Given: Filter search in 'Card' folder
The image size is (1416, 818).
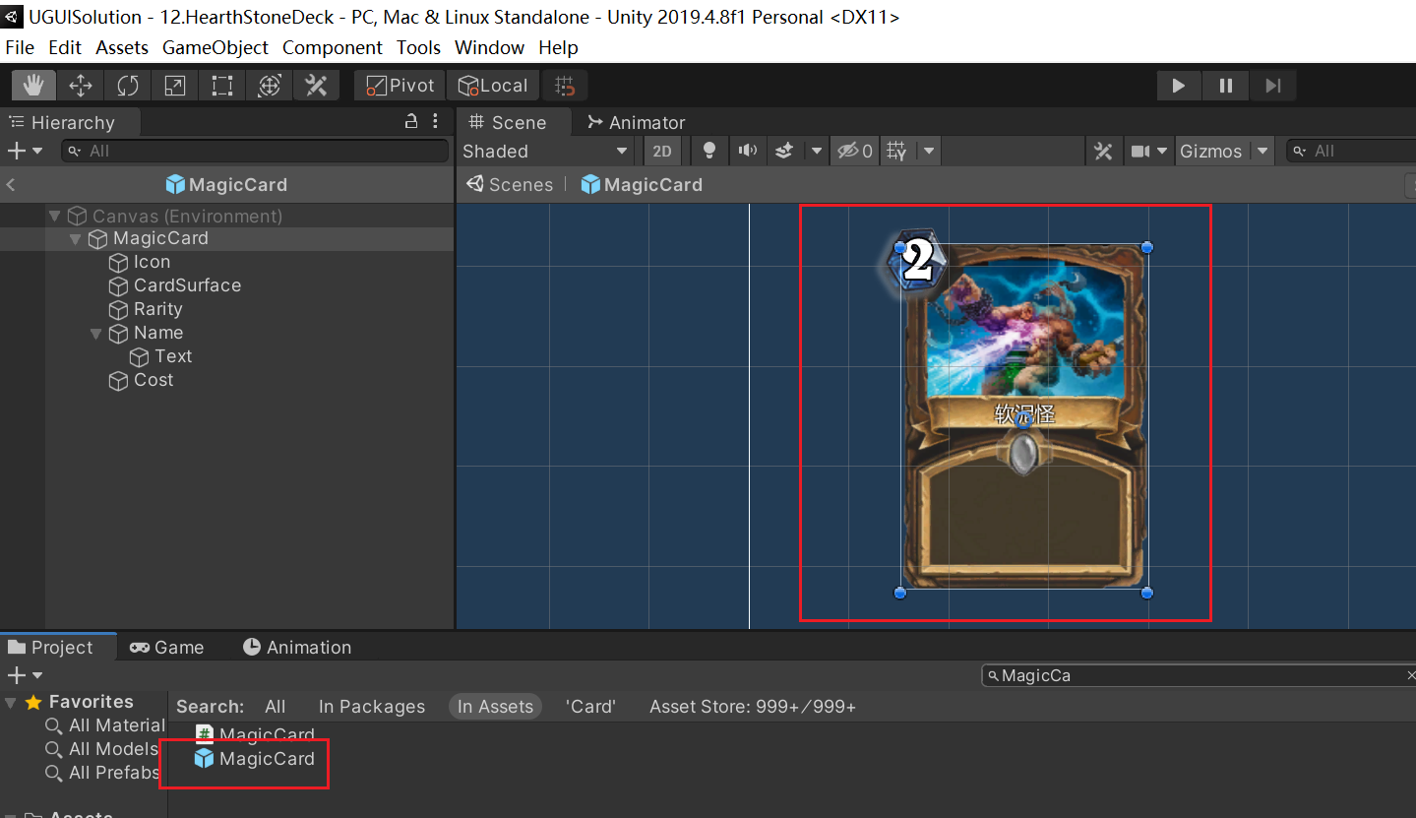Looking at the screenshot, I should (x=590, y=707).
